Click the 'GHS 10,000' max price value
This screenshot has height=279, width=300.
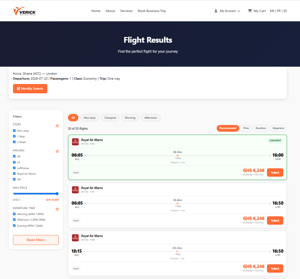(x=52, y=200)
